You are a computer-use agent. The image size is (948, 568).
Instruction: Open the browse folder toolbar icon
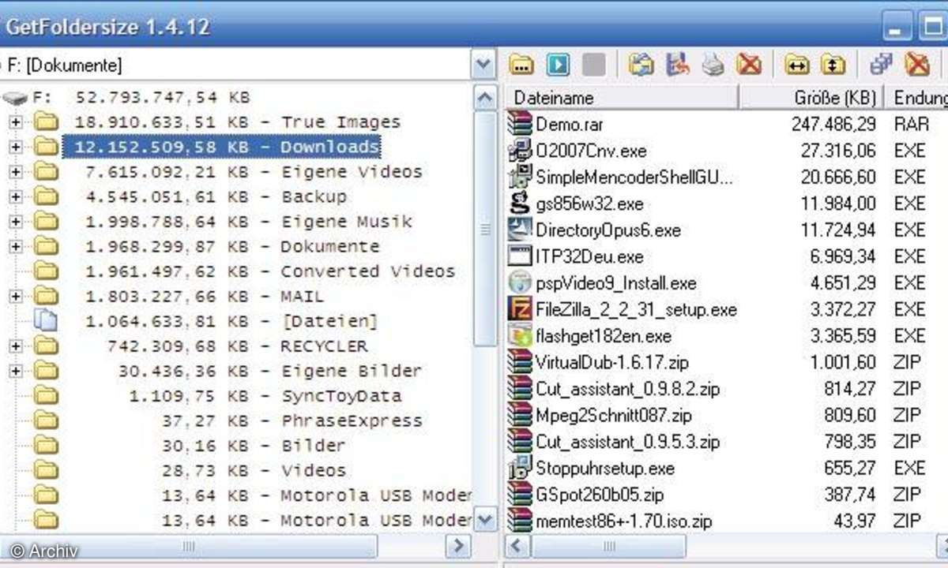click(521, 65)
